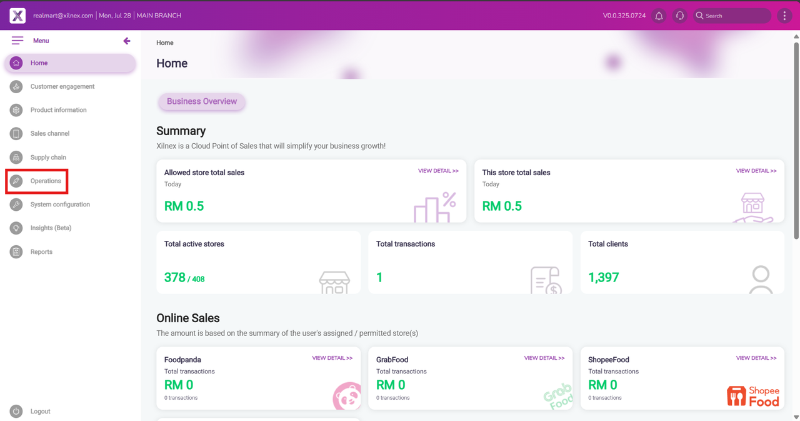800x421 pixels.
Task: Select the Business Overview tab
Action: [x=201, y=101]
